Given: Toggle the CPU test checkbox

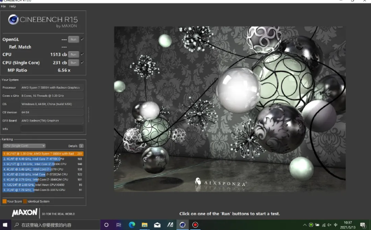Looking at the screenshot, I should (x=82, y=54).
